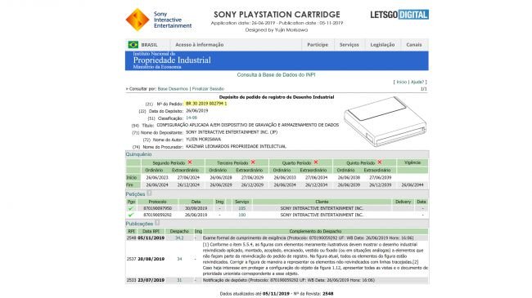
Task: Click Segundo Período column header
Action: tap(169, 163)
